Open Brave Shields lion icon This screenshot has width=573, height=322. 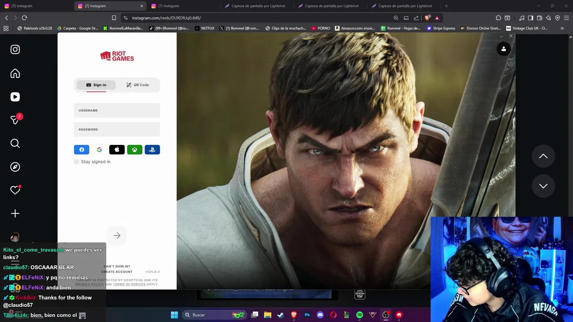tap(427, 18)
